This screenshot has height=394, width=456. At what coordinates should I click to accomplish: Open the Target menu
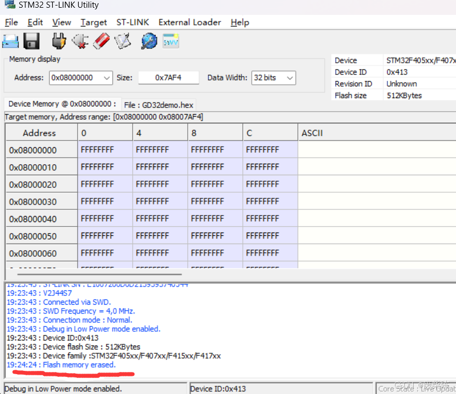click(94, 23)
